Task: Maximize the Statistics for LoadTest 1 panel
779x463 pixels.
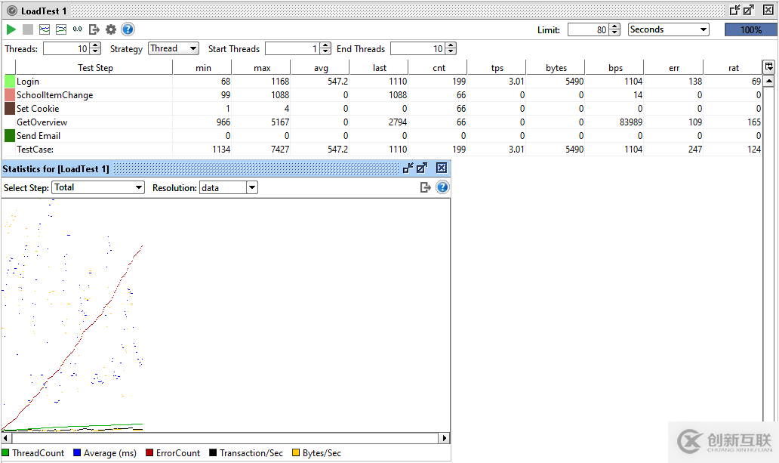Action: coord(422,168)
